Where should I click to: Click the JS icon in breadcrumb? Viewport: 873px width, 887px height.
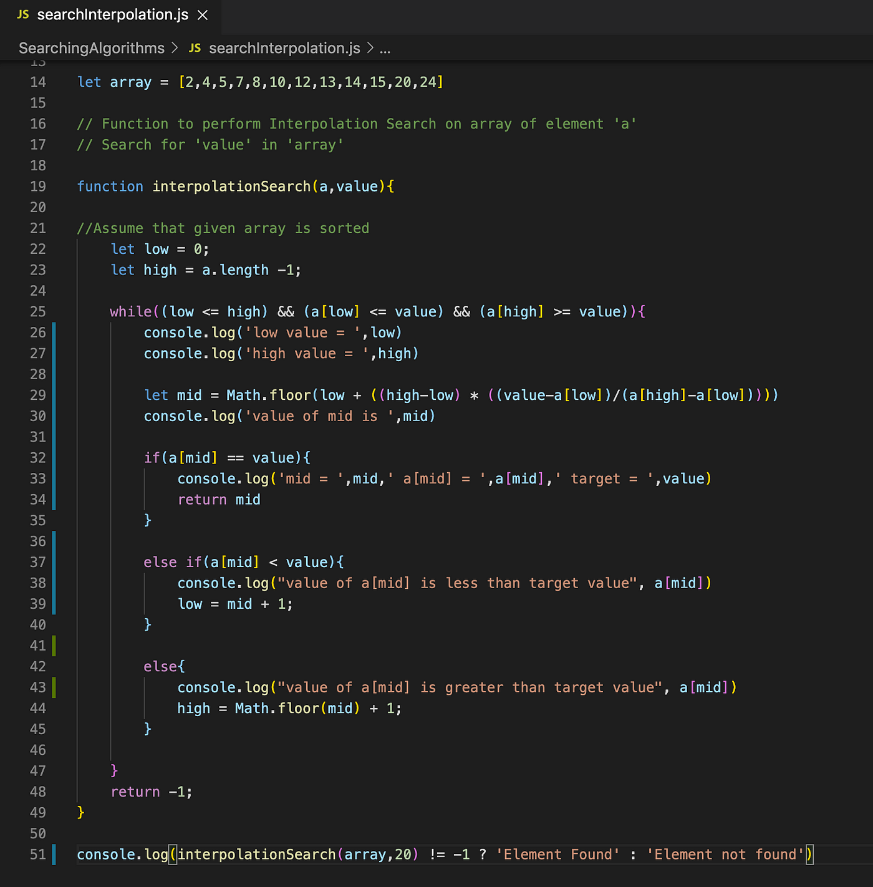[195, 48]
